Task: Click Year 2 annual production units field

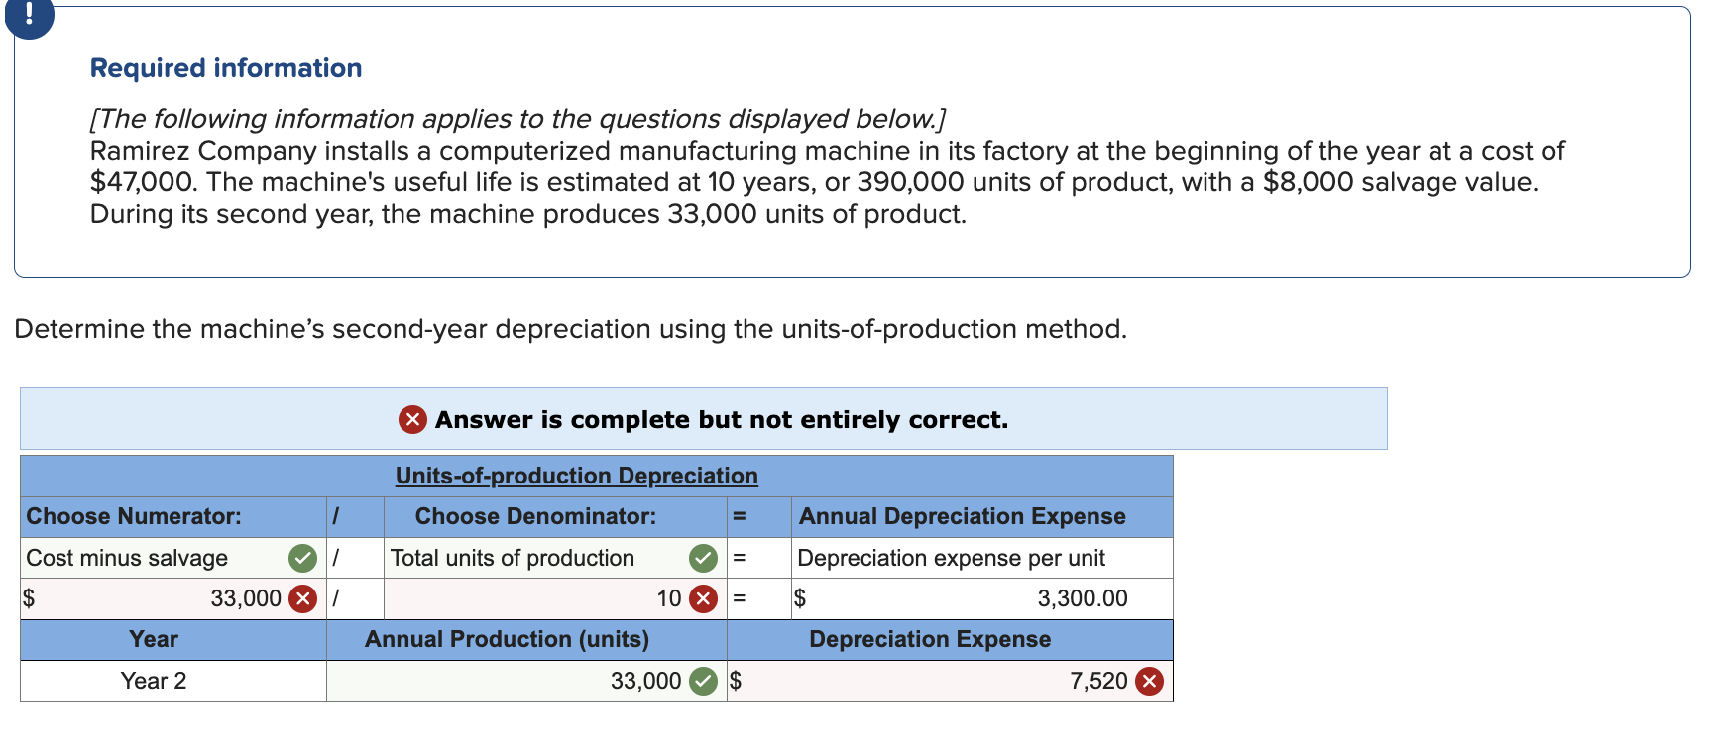Action: pyautogui.click(x=526, y=681)
